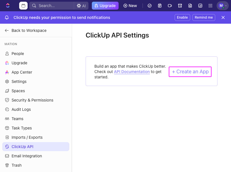Open the AI assistant button
Viewport: 231px width, 172px height.
pyautogui.click(x=81, y=6)
